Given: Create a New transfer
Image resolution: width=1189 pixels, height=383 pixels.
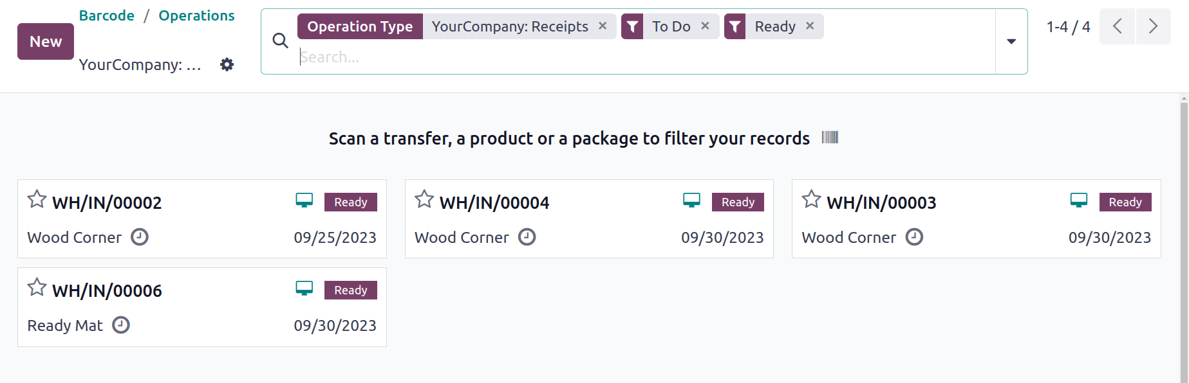Looking at the screenshot, I should pos(46,41).
